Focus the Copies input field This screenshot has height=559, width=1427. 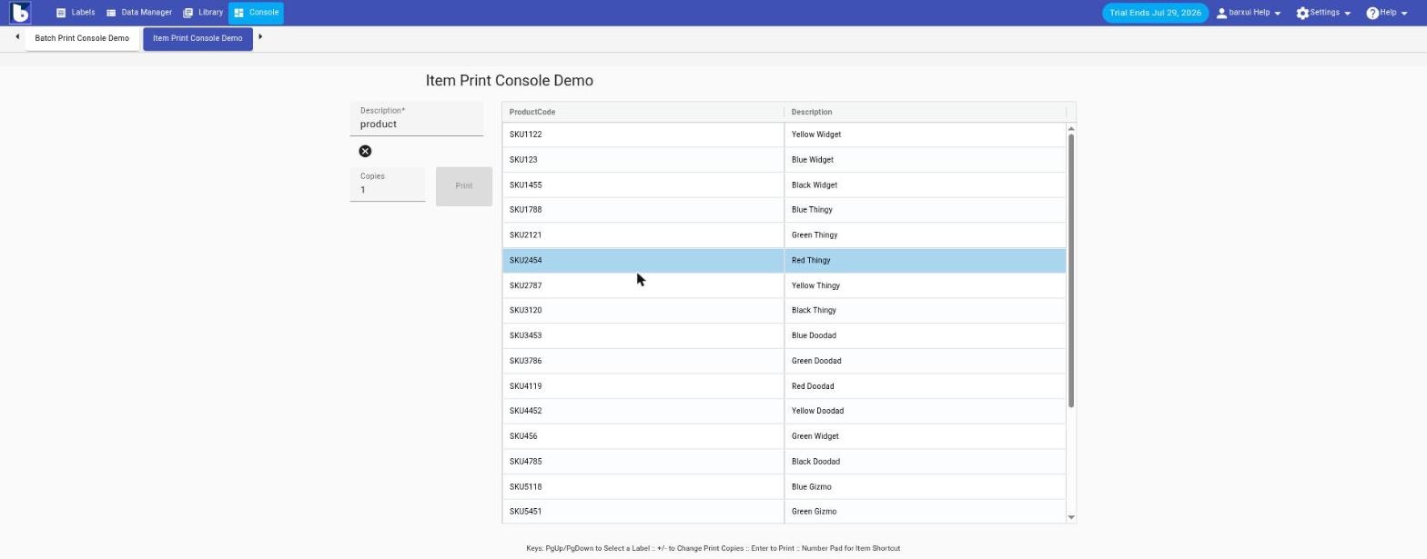coord(388,185)
